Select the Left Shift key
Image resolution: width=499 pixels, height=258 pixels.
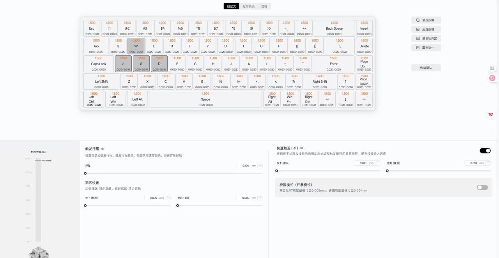(x=101, y=81)
